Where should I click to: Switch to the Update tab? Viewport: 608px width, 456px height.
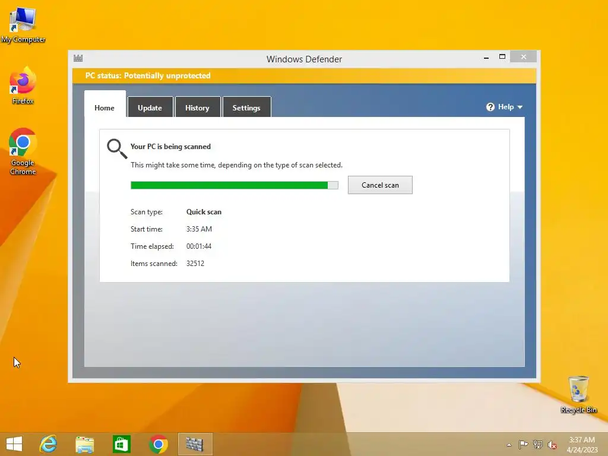click(x=150, y=108)
